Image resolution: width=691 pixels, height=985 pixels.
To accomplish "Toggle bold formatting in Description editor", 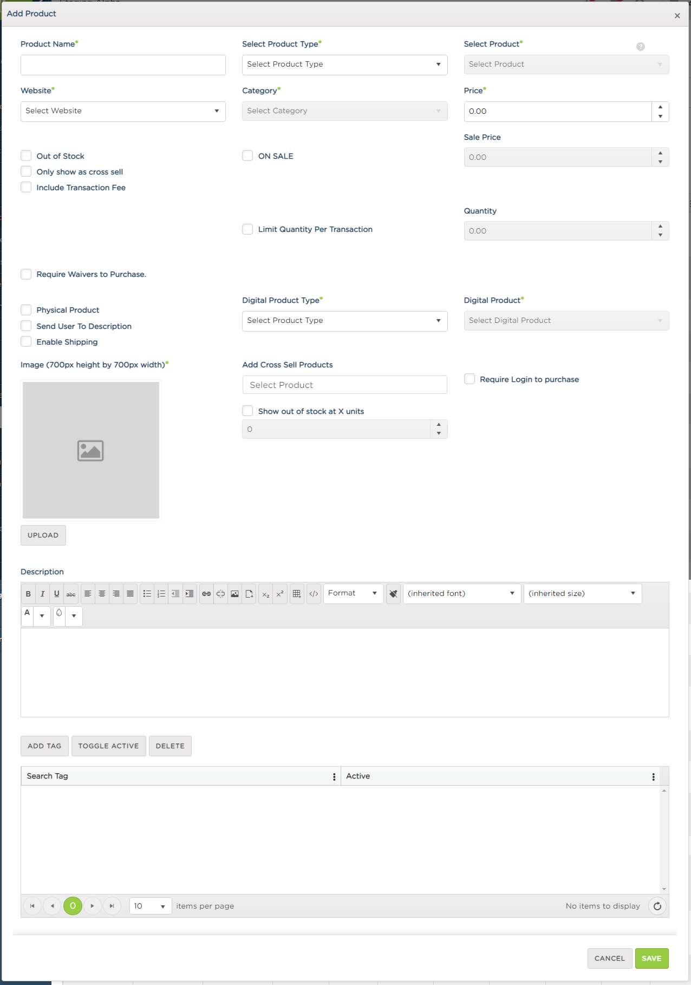I will pos(28,594).
